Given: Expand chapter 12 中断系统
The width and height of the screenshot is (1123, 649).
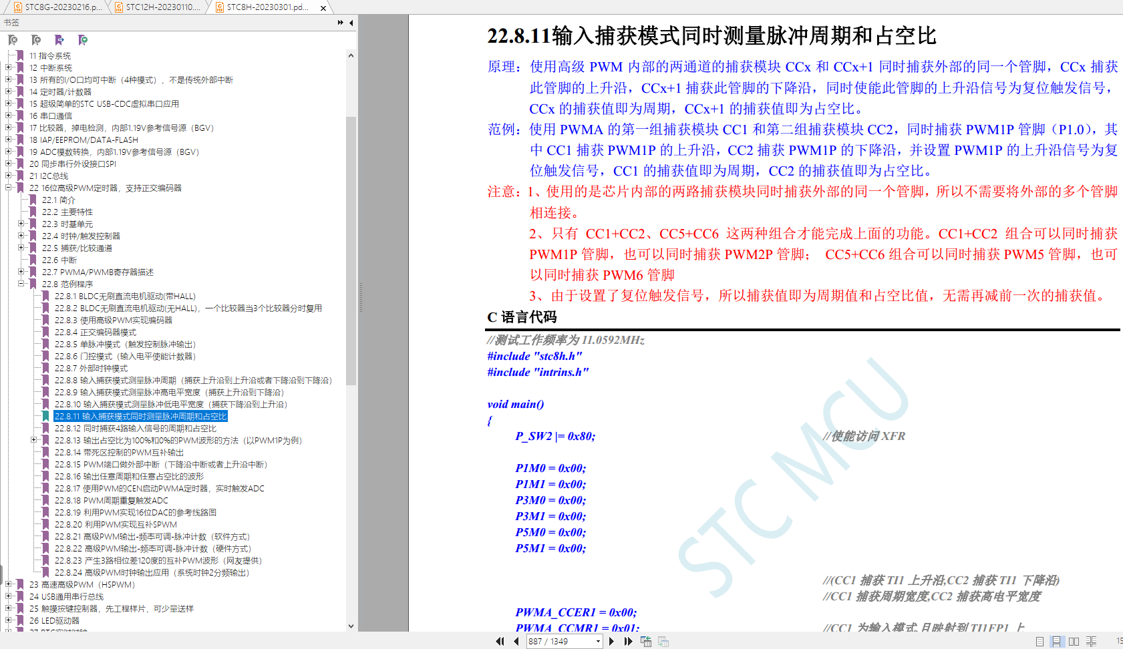Looking at the screenshot, I should pos(8,67).
